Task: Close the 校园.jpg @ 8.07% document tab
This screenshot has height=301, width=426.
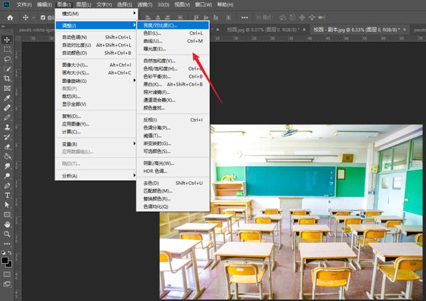Action: click(304, 29)
